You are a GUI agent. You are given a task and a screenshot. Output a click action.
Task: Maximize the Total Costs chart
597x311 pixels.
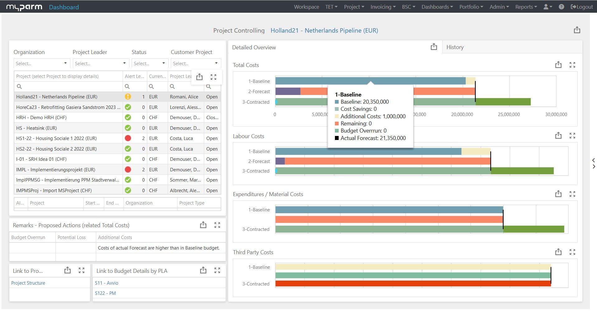pos(572,65)
